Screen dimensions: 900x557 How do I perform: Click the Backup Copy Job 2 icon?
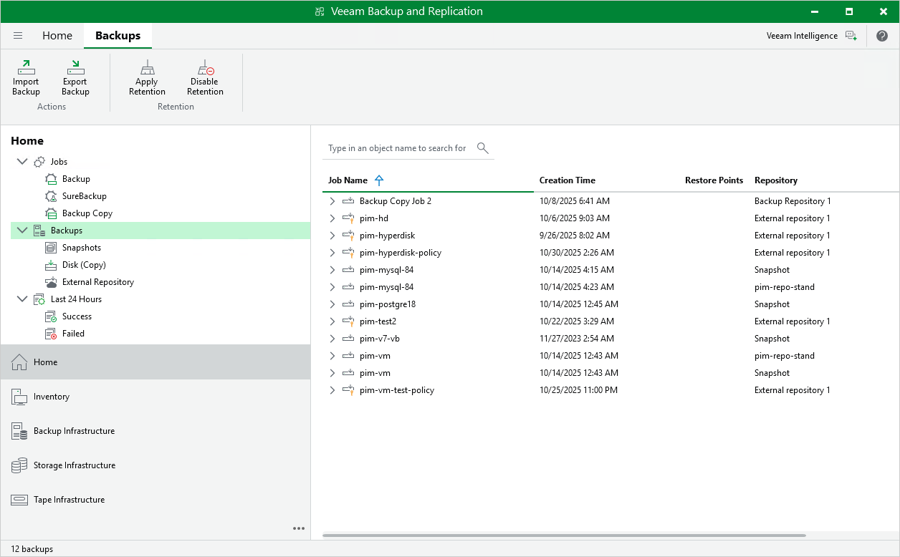[x=348, y=201]
